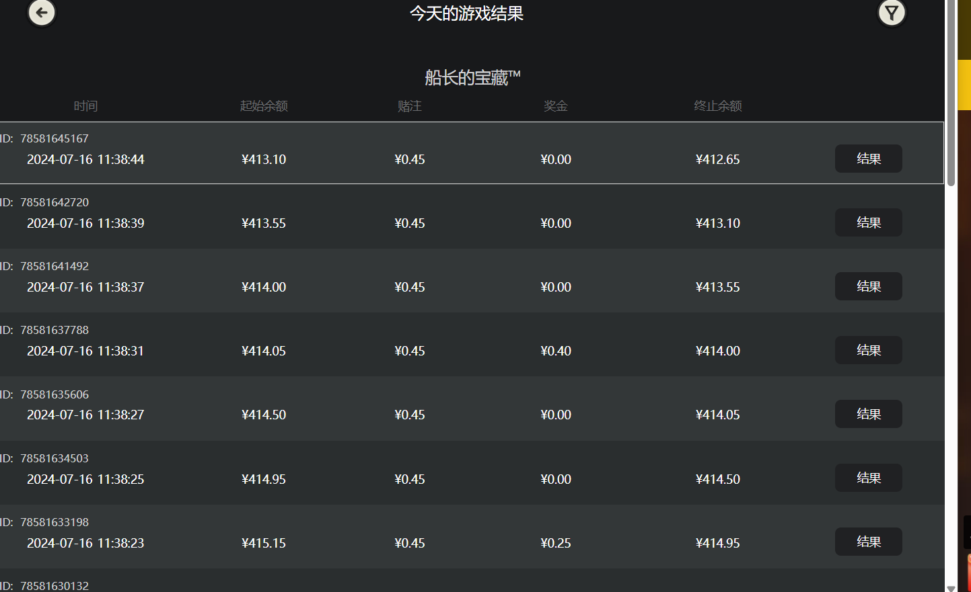Click the 起始余额 column header

pos(264,106)
